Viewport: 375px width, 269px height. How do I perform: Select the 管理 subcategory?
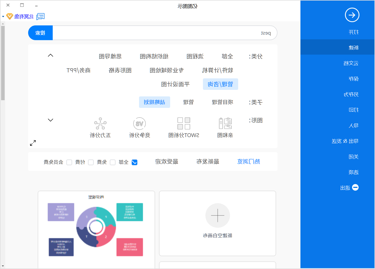point(188,102)
